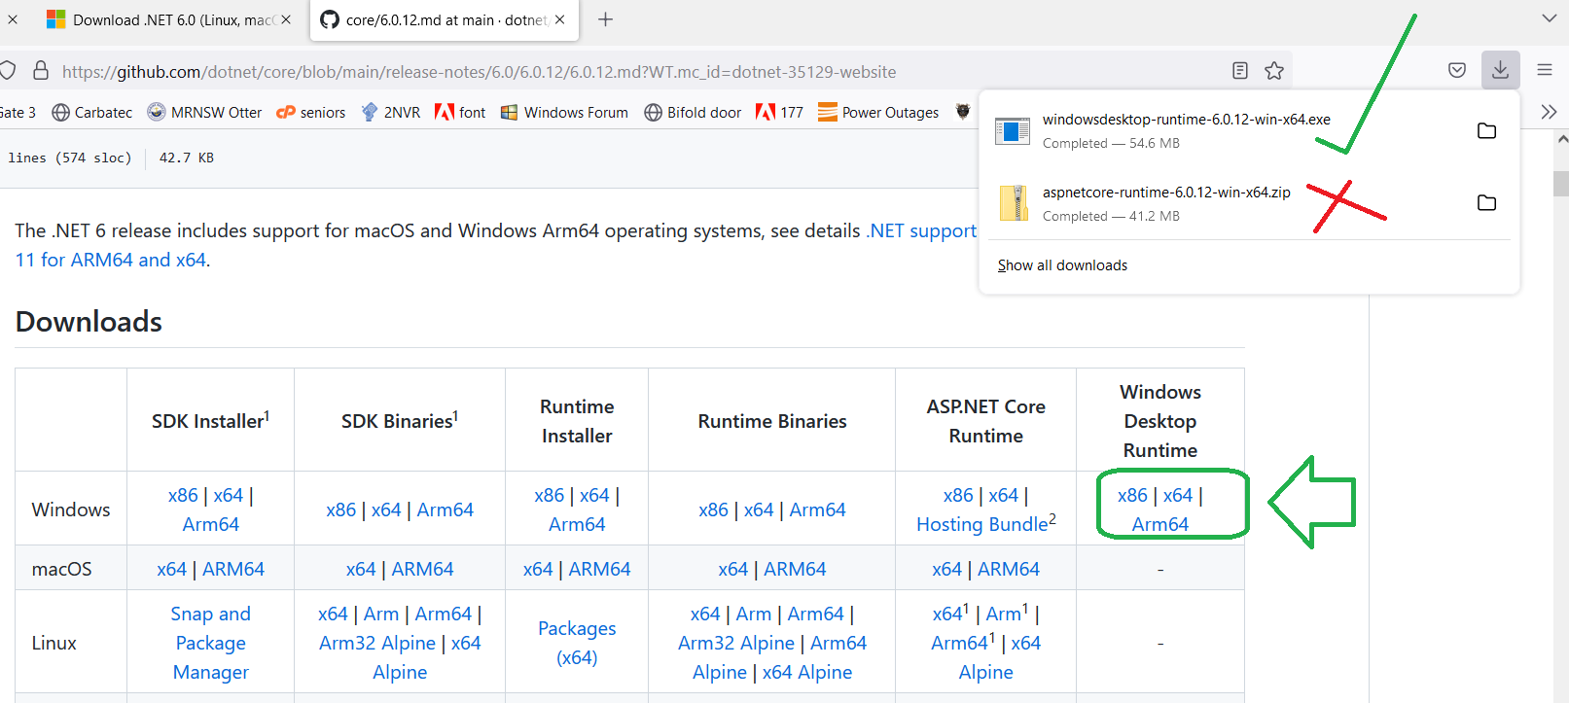The image size is (1569, 703).
Task: Switch to Download .NET 6.0 tab
Action: point(168,19)
